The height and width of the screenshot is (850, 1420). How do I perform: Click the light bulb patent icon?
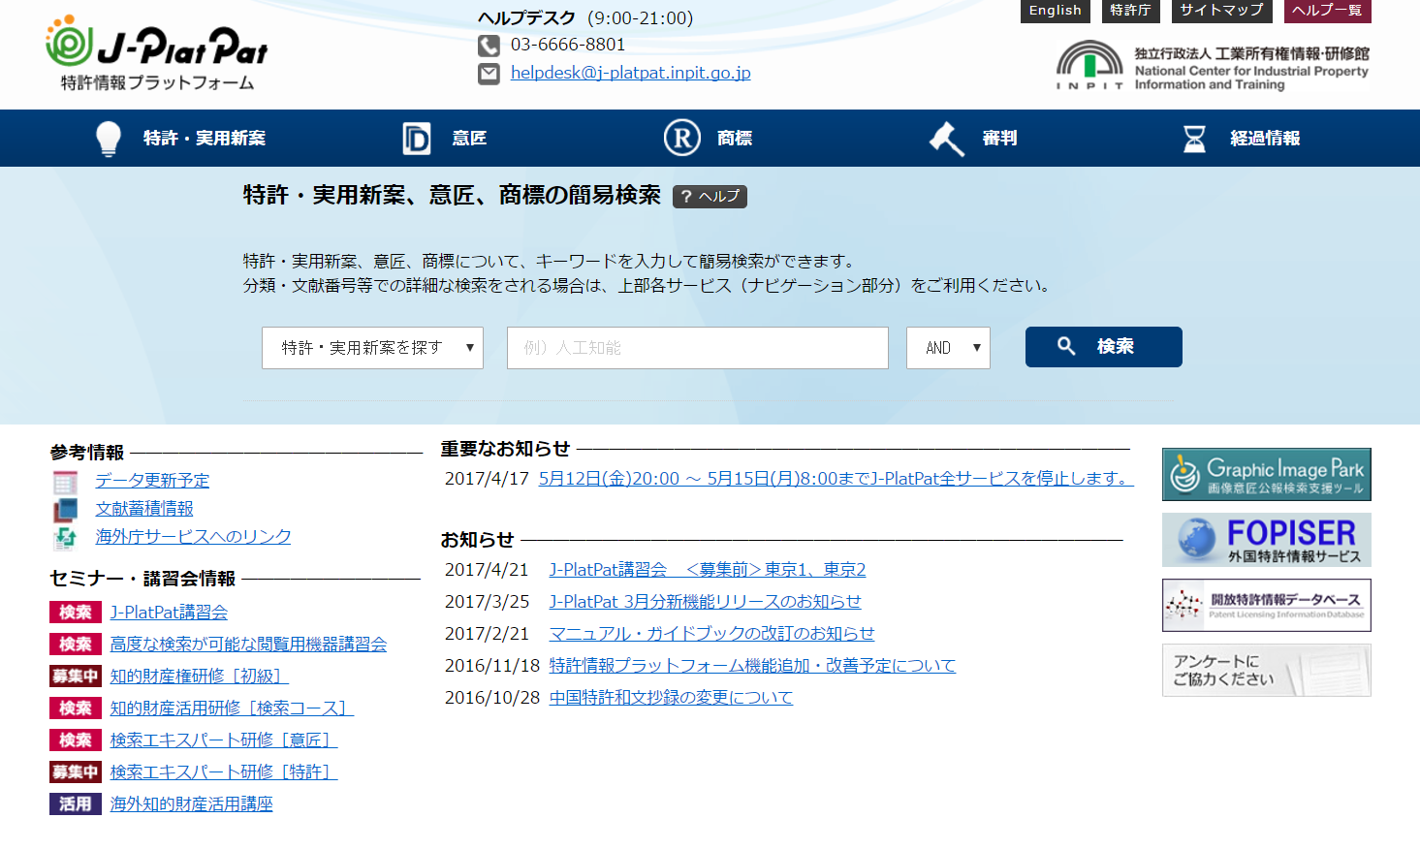[109, 139]
